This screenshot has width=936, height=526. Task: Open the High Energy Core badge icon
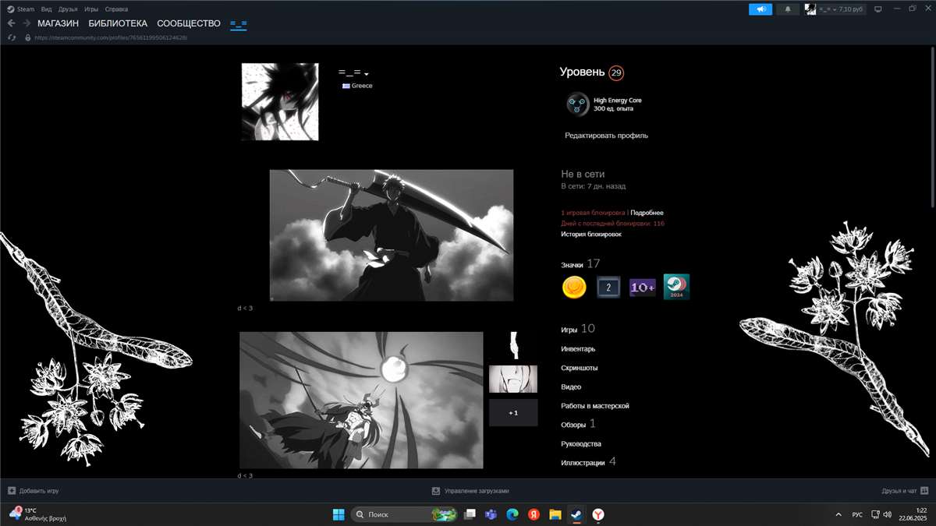click(x=577, y=104)
